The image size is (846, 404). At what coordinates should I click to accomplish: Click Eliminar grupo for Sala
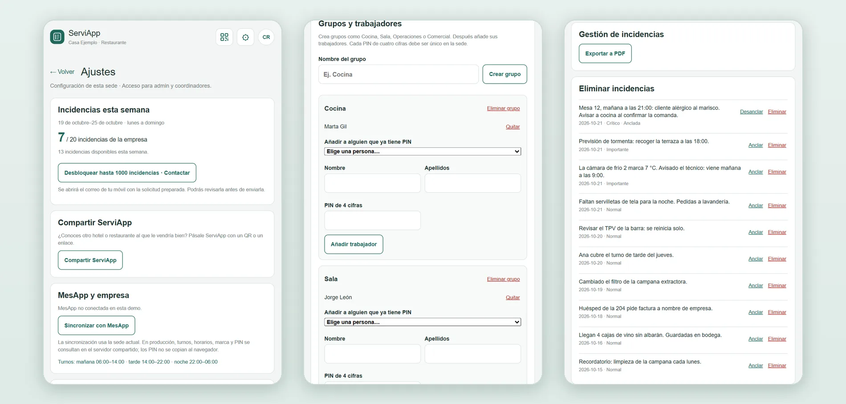tap(503, 279)
